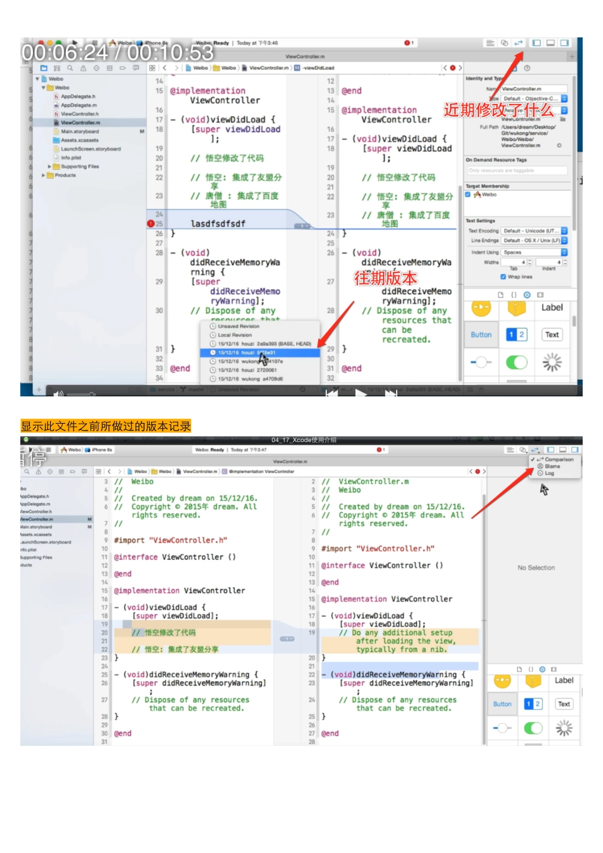Expand the Supporting Files folder

pos(50,167)
